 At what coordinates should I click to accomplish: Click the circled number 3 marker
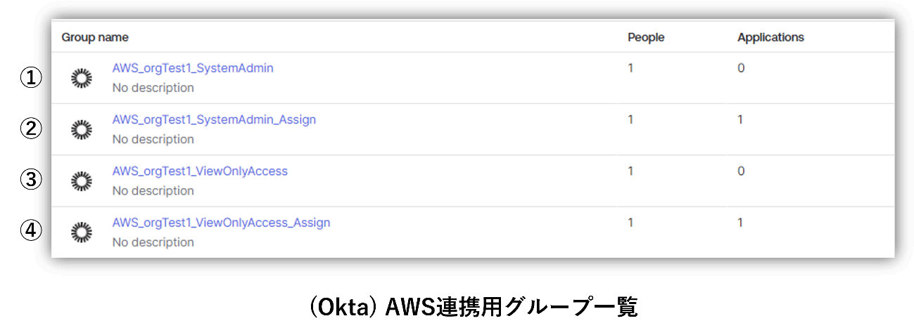pos(30,180)
